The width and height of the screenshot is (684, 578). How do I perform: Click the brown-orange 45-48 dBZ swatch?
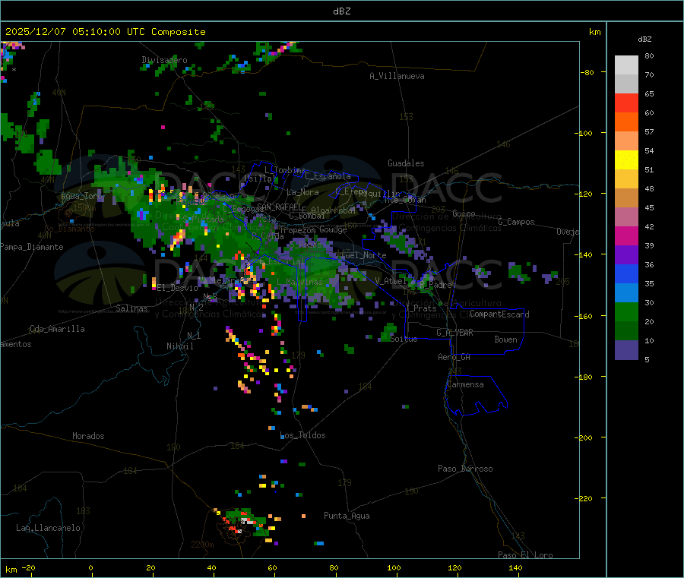pos(626,198)
